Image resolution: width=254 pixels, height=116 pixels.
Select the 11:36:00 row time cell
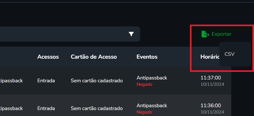point(211,106)
